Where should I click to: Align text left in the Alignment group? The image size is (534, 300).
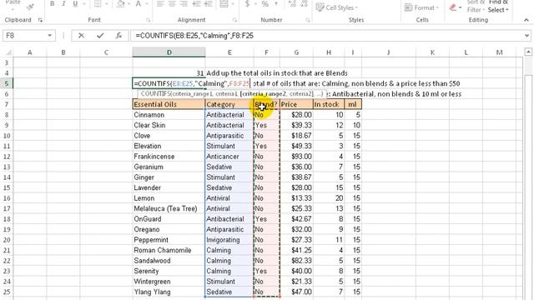tap(160, 3)
